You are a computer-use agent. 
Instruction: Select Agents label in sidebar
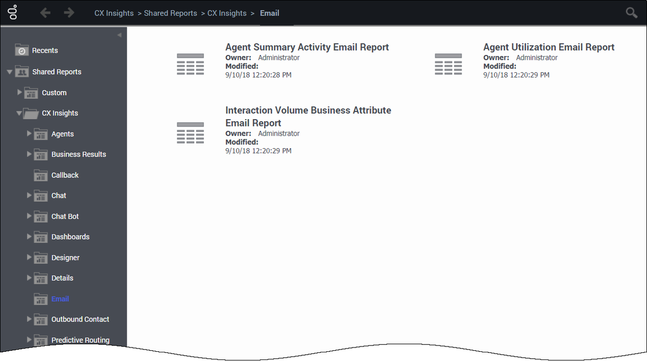click(63, 134)
